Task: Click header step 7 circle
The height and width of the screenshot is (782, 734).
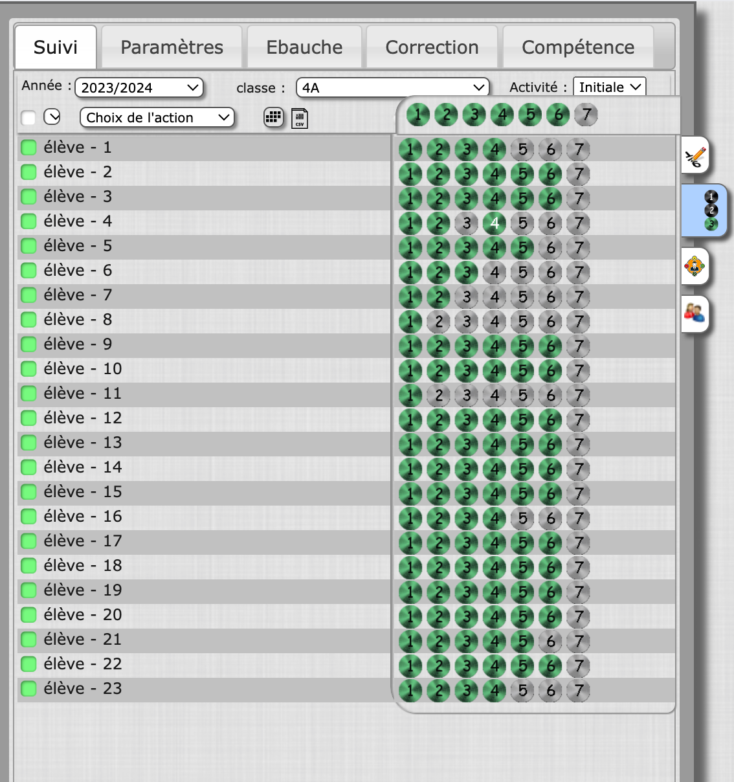Action: pos(586,115)
